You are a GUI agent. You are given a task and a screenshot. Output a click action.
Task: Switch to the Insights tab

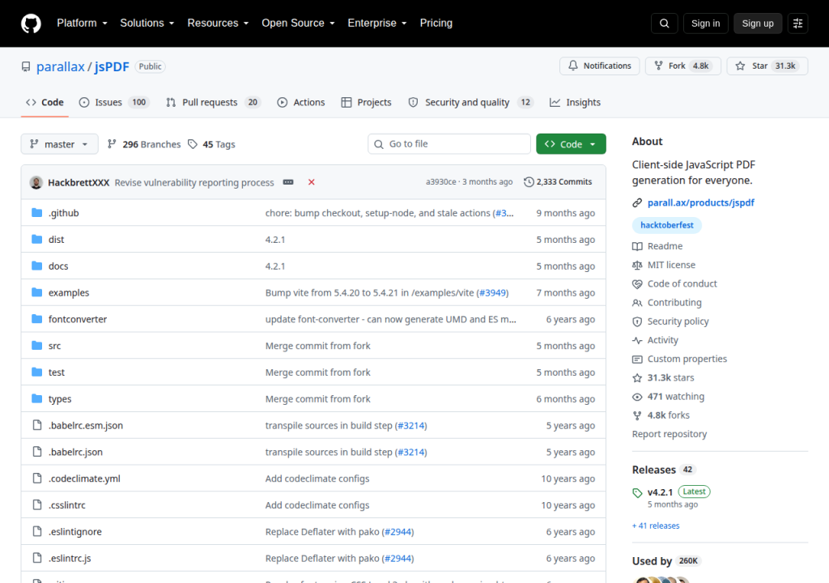(576, 102)
